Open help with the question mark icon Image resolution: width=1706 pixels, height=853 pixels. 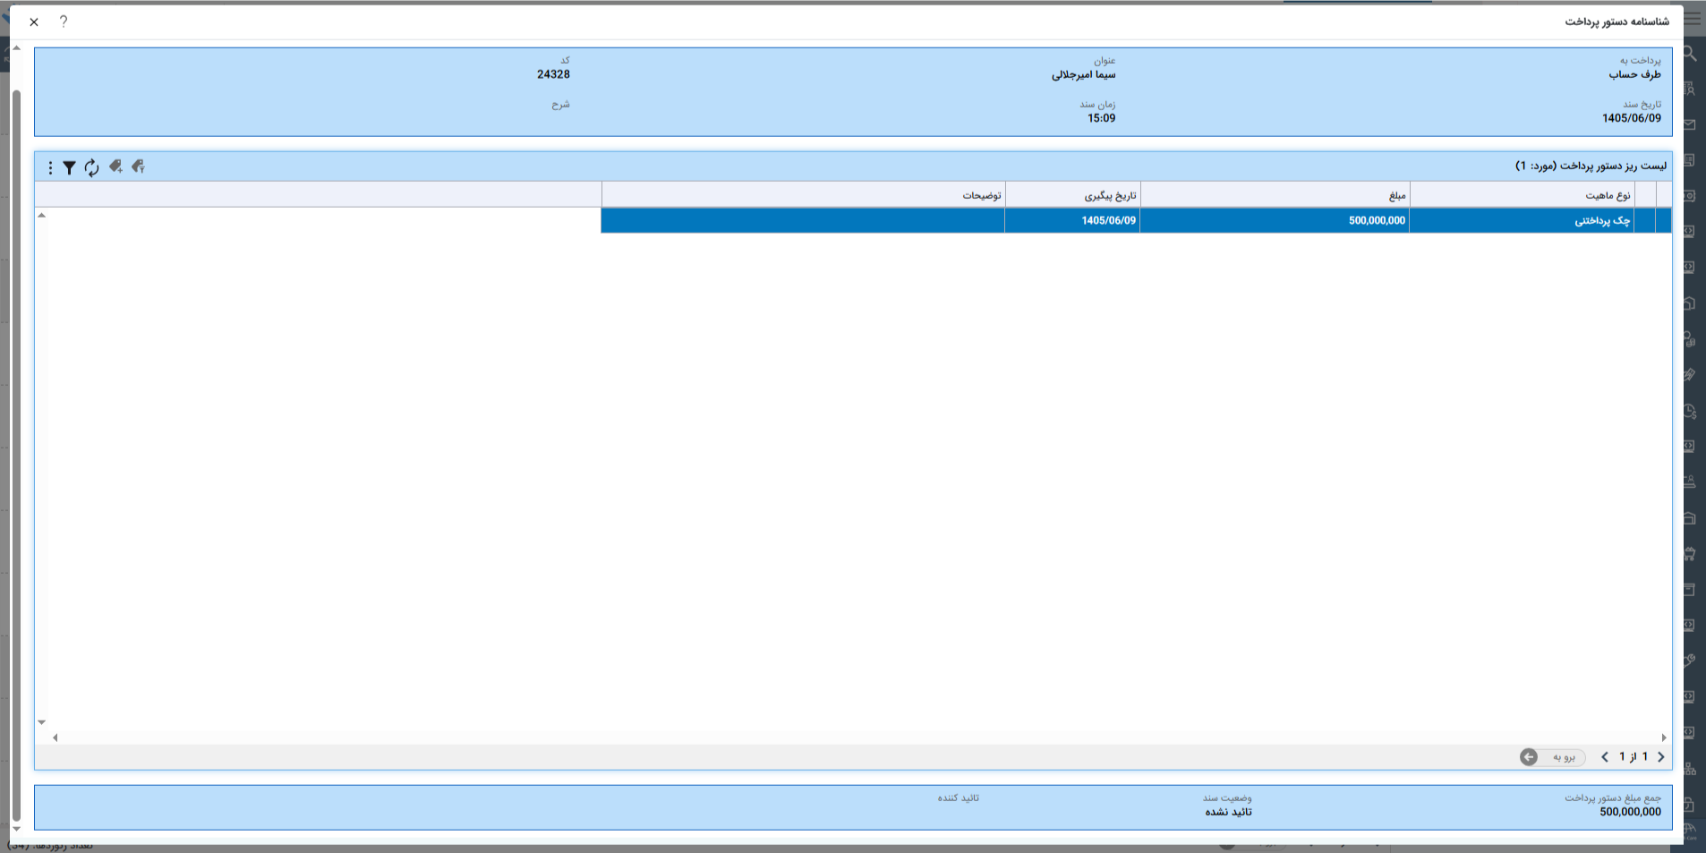pyautogui.click(x=63, y=21)
